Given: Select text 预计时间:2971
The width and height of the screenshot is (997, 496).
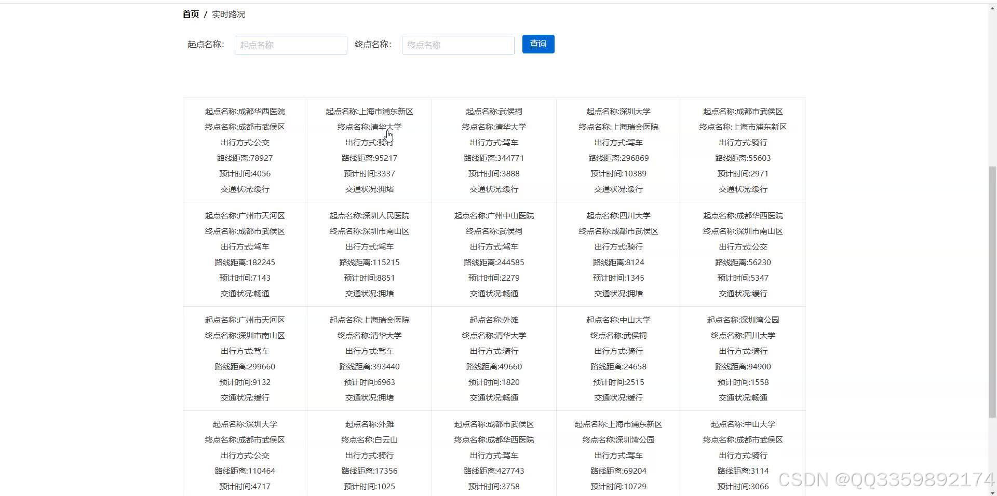Looking at the screenshot, I should tap(743, 174).
